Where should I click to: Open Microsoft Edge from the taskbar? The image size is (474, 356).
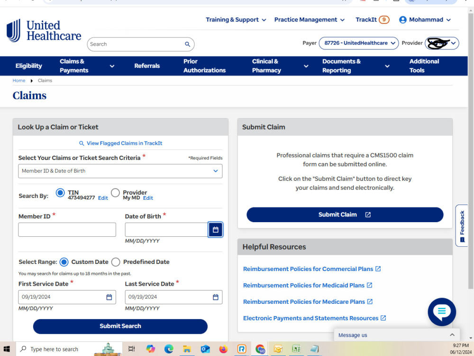(x=168, y=349)
